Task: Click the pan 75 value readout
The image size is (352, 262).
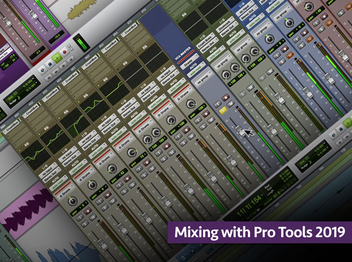Action: click(138, 160)
